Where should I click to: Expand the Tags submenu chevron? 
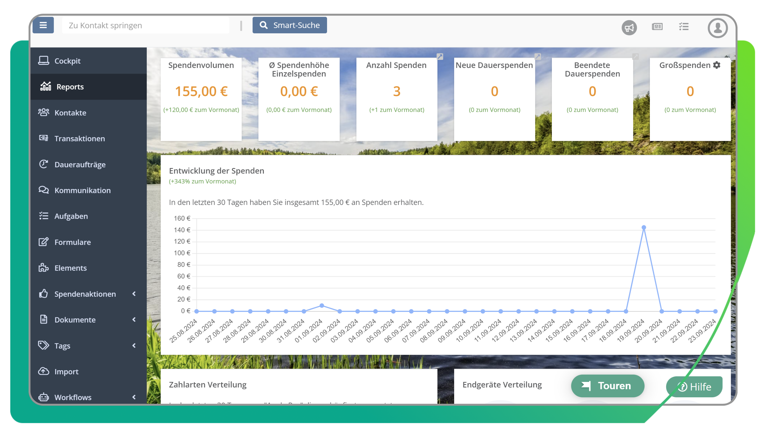tap(134, 346)
